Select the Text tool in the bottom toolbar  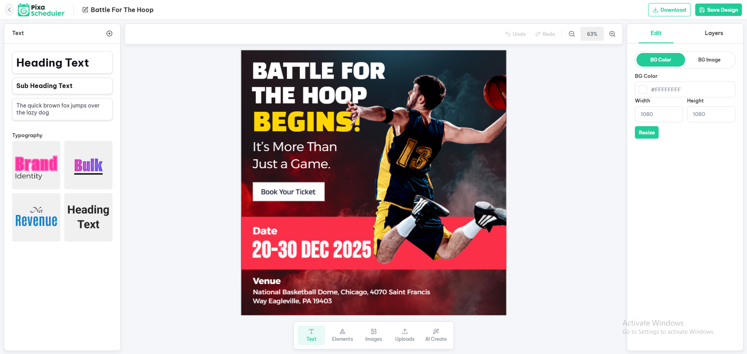pos(311,335)
